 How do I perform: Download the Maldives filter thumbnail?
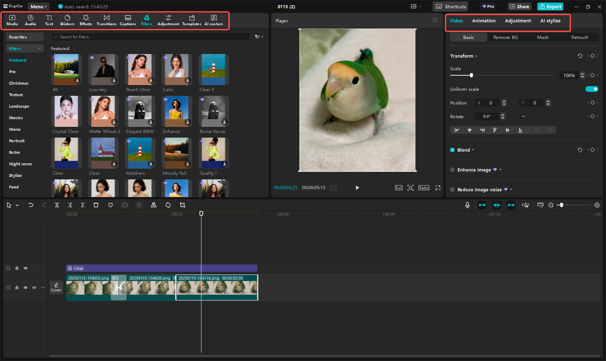(x=151, y=165)
